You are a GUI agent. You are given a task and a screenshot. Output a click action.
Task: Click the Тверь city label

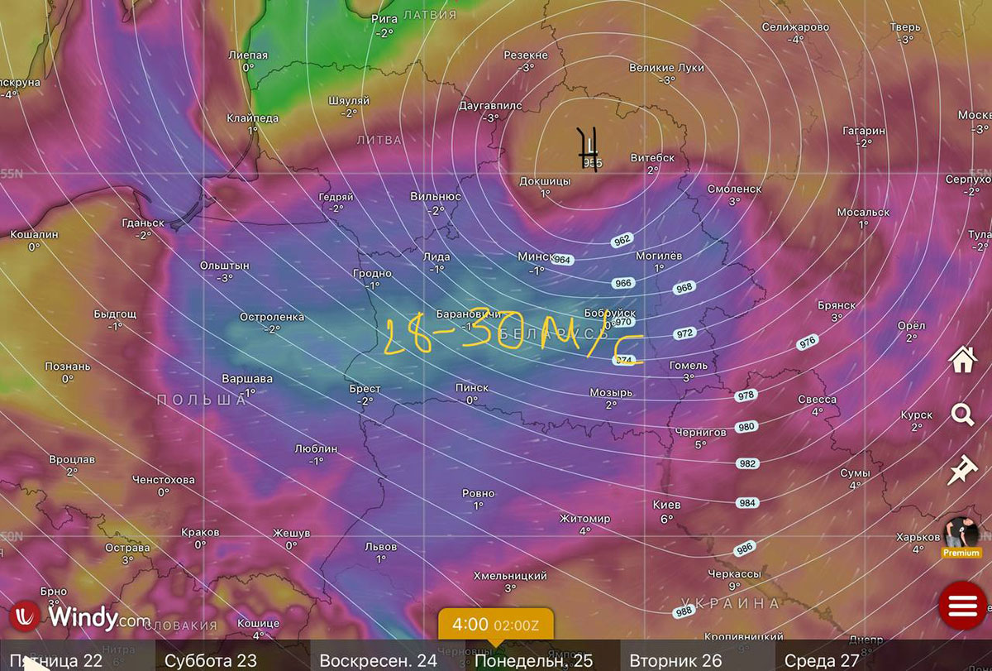pos(905,27)
